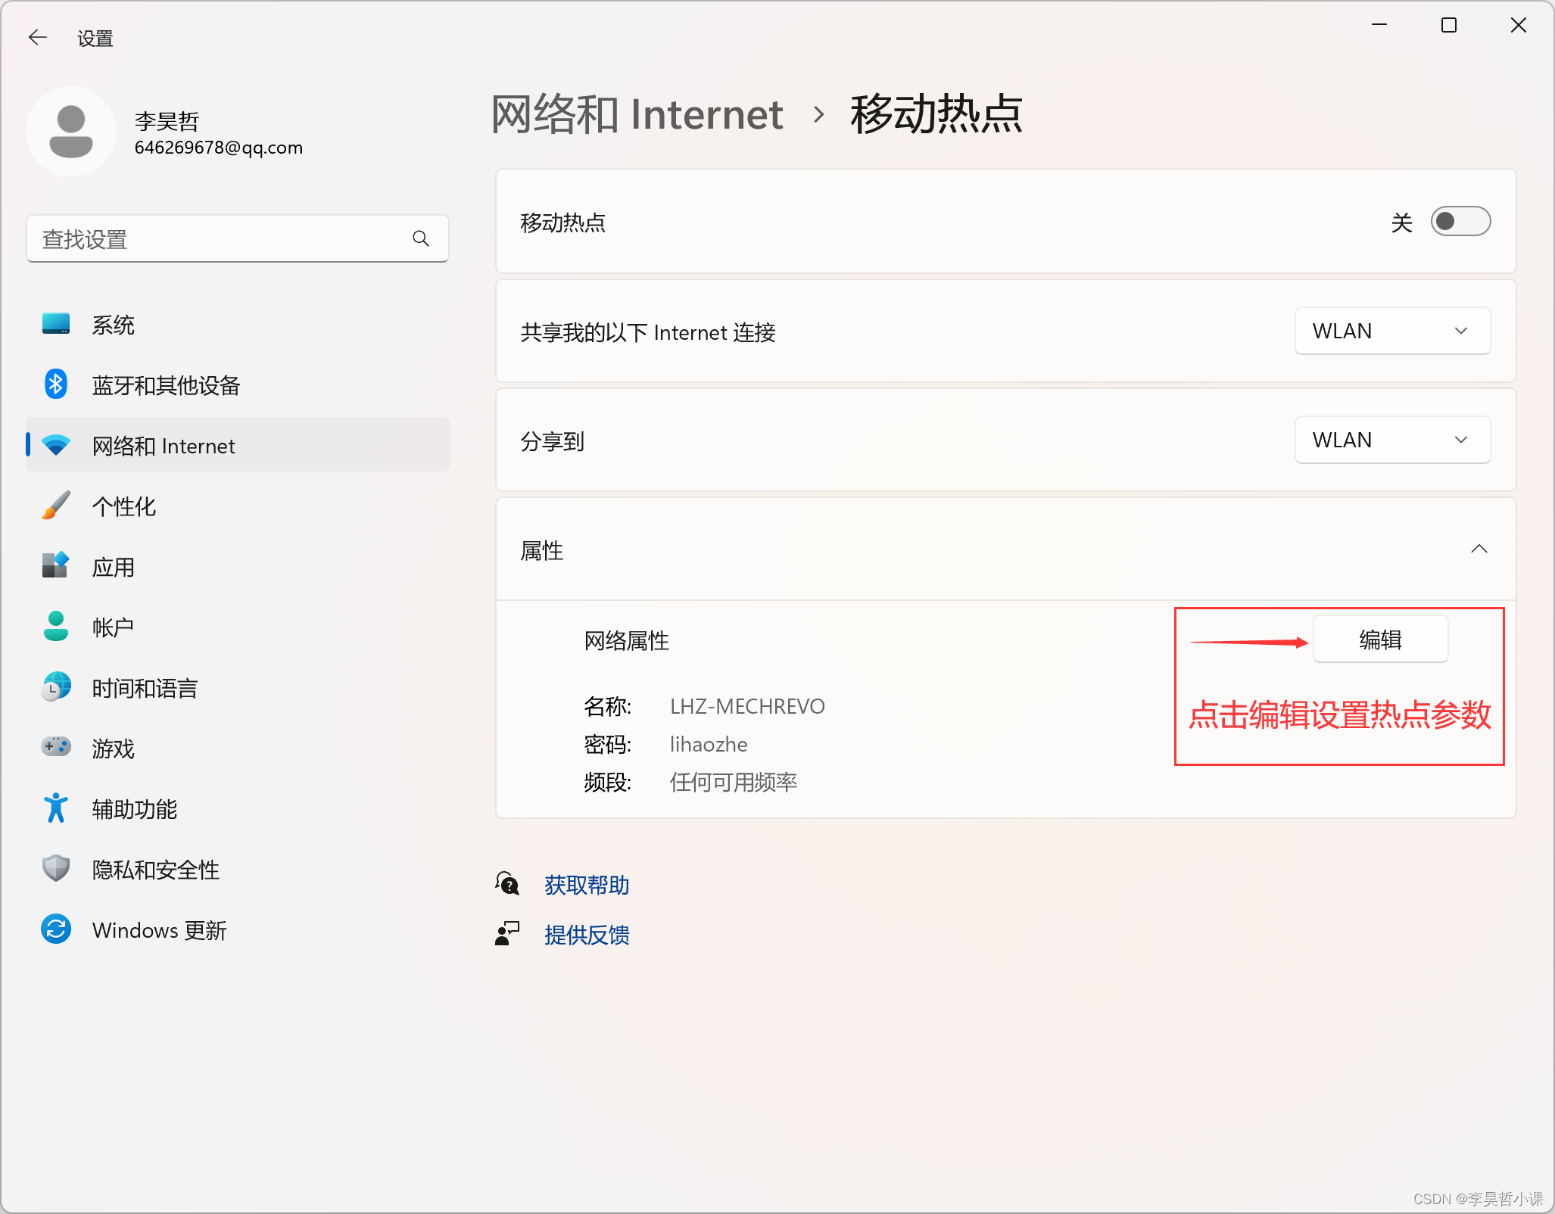Click the 查找设置 search field
Image resolution: width=1555 pixels, height=1214 pixels.
[x=220, y=239]
